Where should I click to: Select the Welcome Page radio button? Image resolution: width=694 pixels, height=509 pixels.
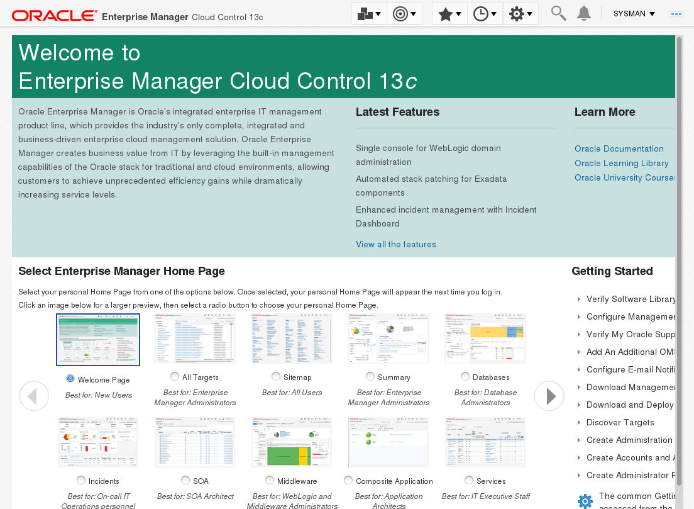point(70,378)
